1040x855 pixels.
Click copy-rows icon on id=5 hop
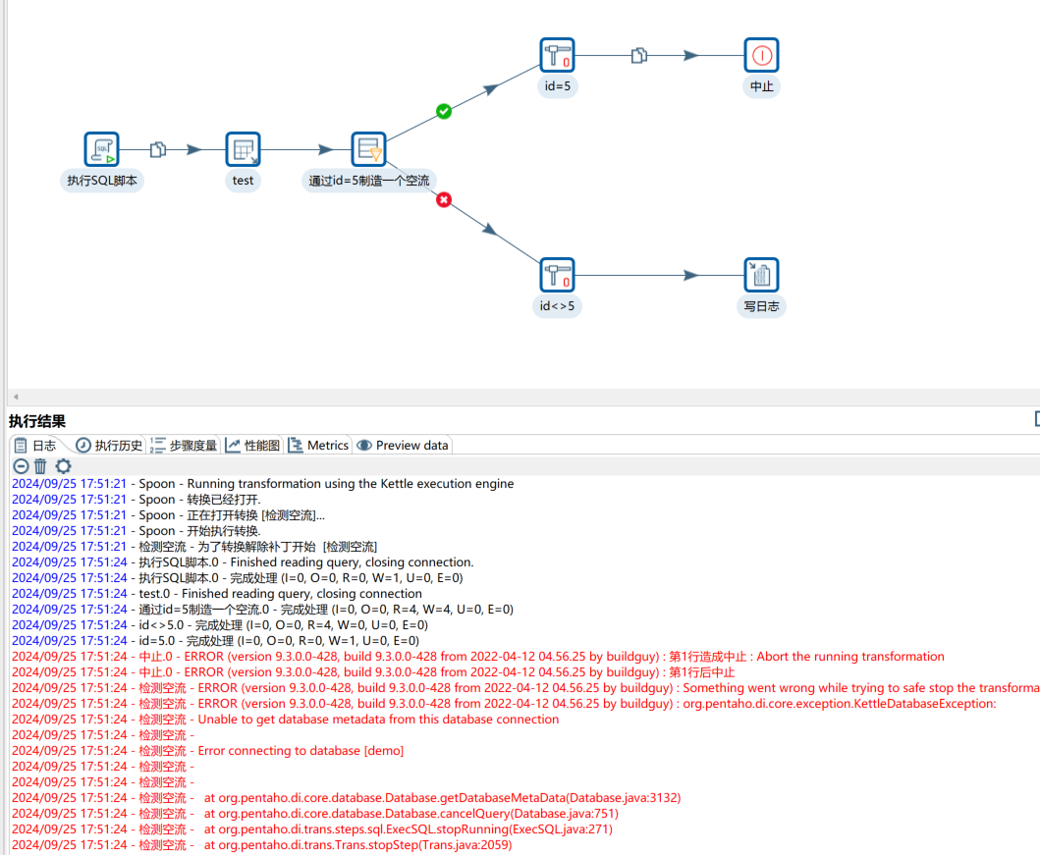click(x=638, y=55)
